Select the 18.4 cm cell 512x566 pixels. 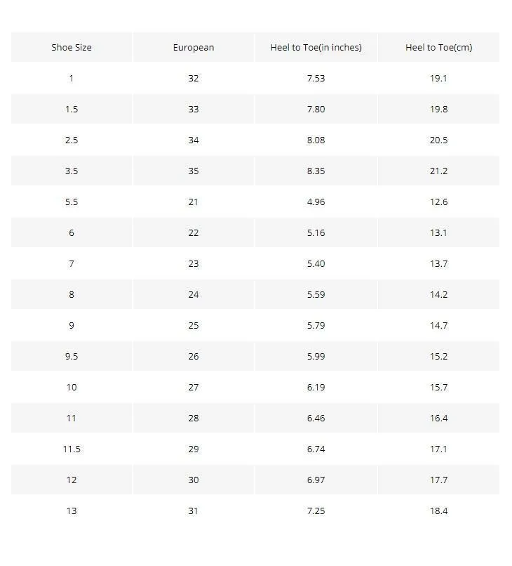[439, 511]
